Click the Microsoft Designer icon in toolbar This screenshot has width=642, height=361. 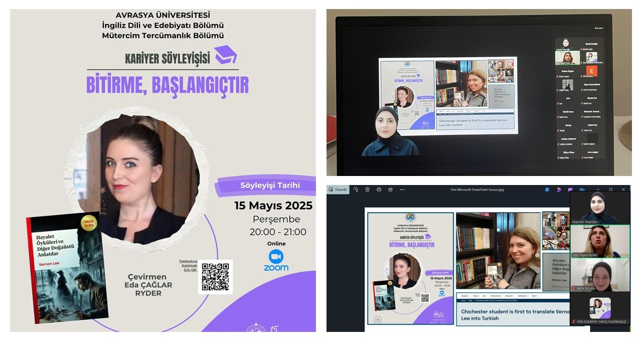point(558,190)
